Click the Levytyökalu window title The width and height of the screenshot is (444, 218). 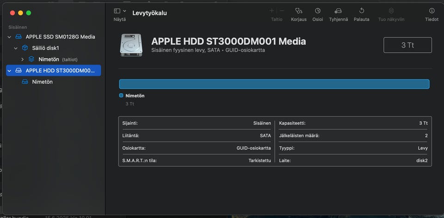(x=149, y=13)
